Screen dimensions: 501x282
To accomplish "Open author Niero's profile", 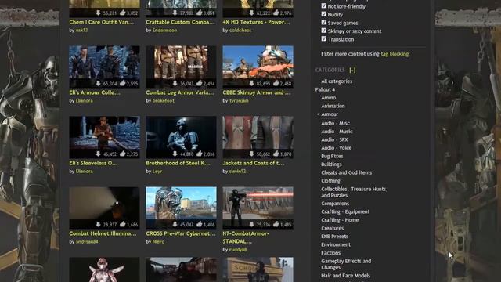I will click(158, 242).
